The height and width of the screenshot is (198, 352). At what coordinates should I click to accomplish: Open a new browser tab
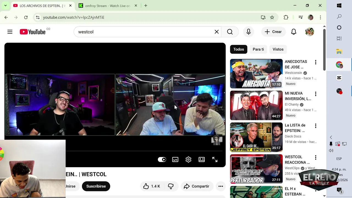click(146, 5)
